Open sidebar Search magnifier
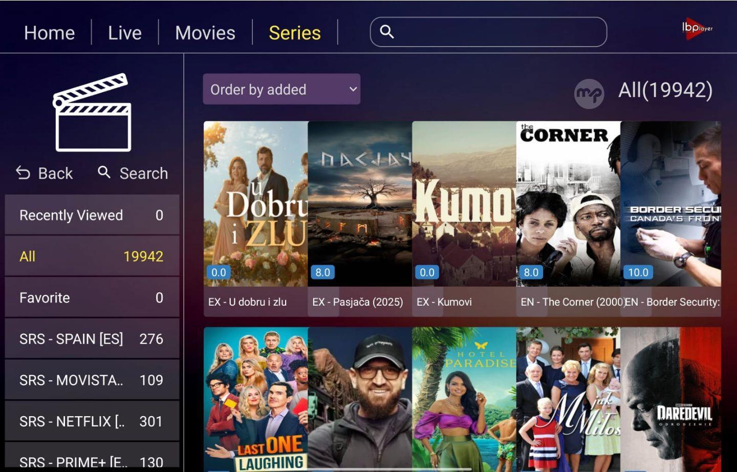The image size is (737, 472). (x=104, y=173)
